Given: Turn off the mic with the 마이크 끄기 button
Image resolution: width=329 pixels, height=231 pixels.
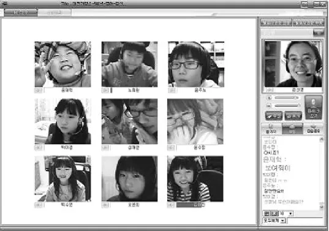Looking at the screenshot, I should point(314,107).
